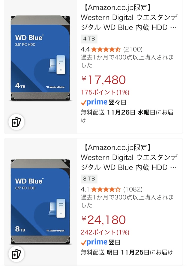This screenshot has width=187, height=266.
Task: Open the 2100 reviews count
Action: (x=133, y=49)
